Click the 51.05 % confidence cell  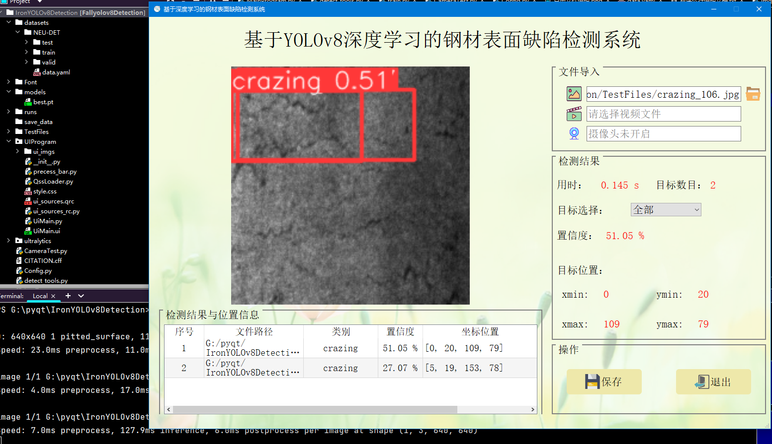[x=400, y=348]
